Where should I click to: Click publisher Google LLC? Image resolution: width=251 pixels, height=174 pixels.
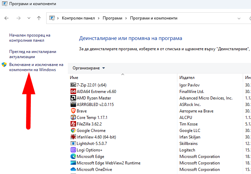190,131
